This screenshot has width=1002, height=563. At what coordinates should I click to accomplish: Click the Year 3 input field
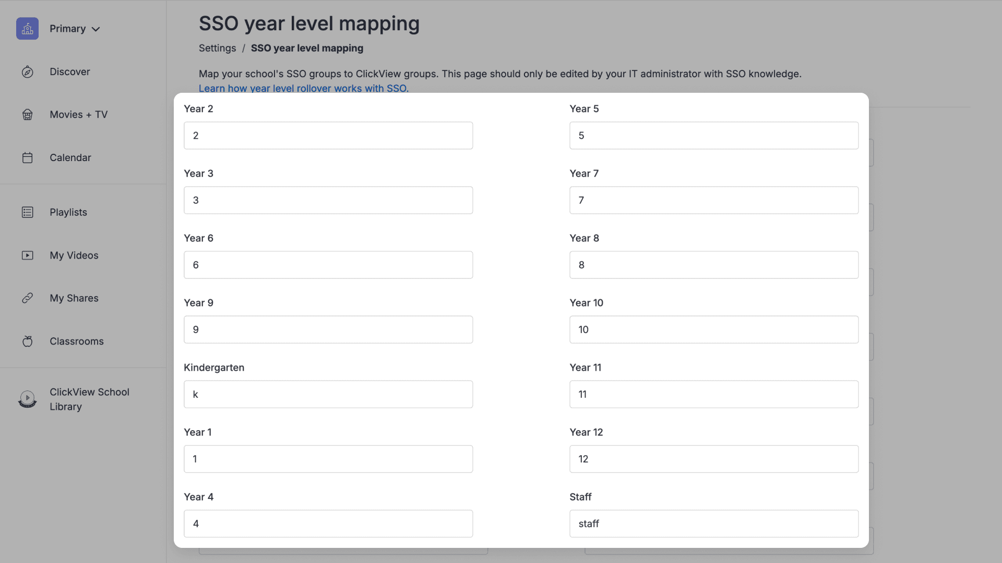pos(328,200)
